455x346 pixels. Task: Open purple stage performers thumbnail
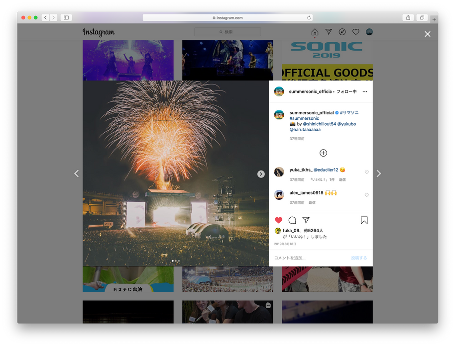tap(128, 60)
